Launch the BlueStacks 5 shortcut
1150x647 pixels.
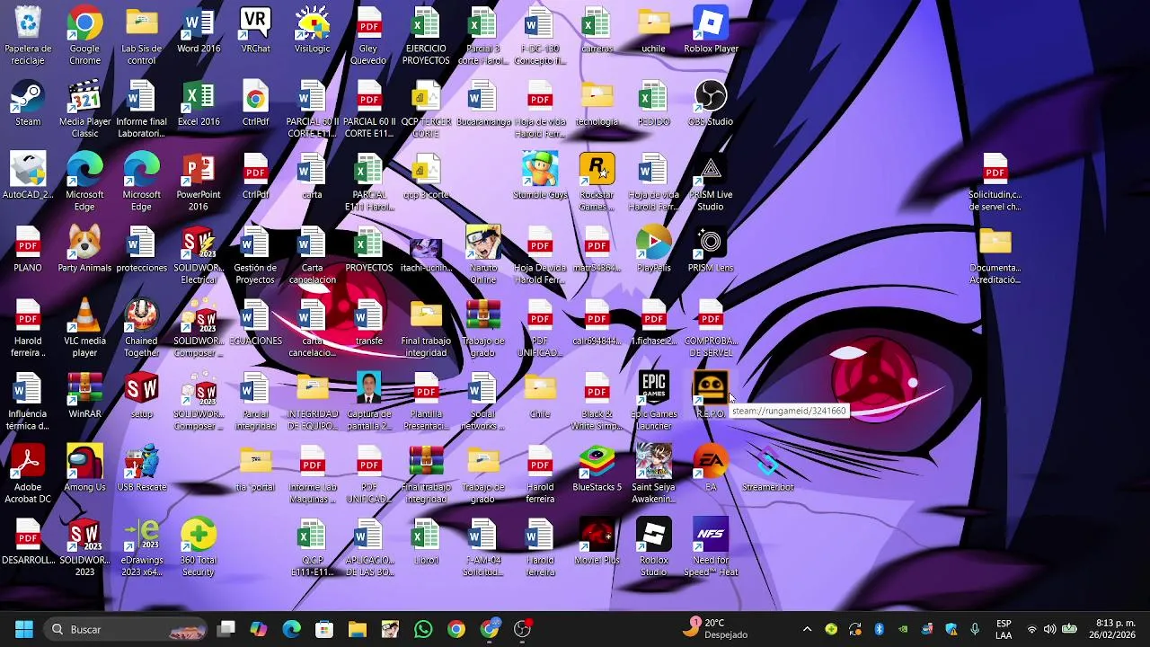[x=597, y=468]
